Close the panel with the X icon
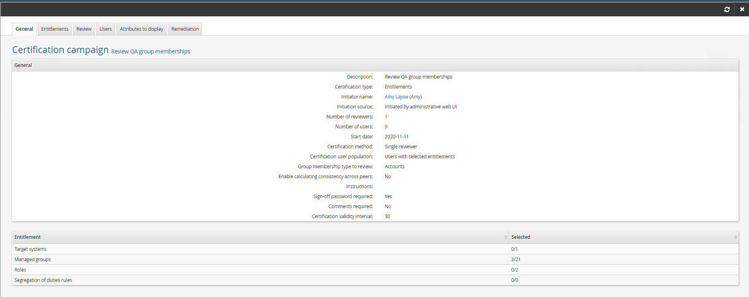Viewport: 749px width, 297px height. 742,9
